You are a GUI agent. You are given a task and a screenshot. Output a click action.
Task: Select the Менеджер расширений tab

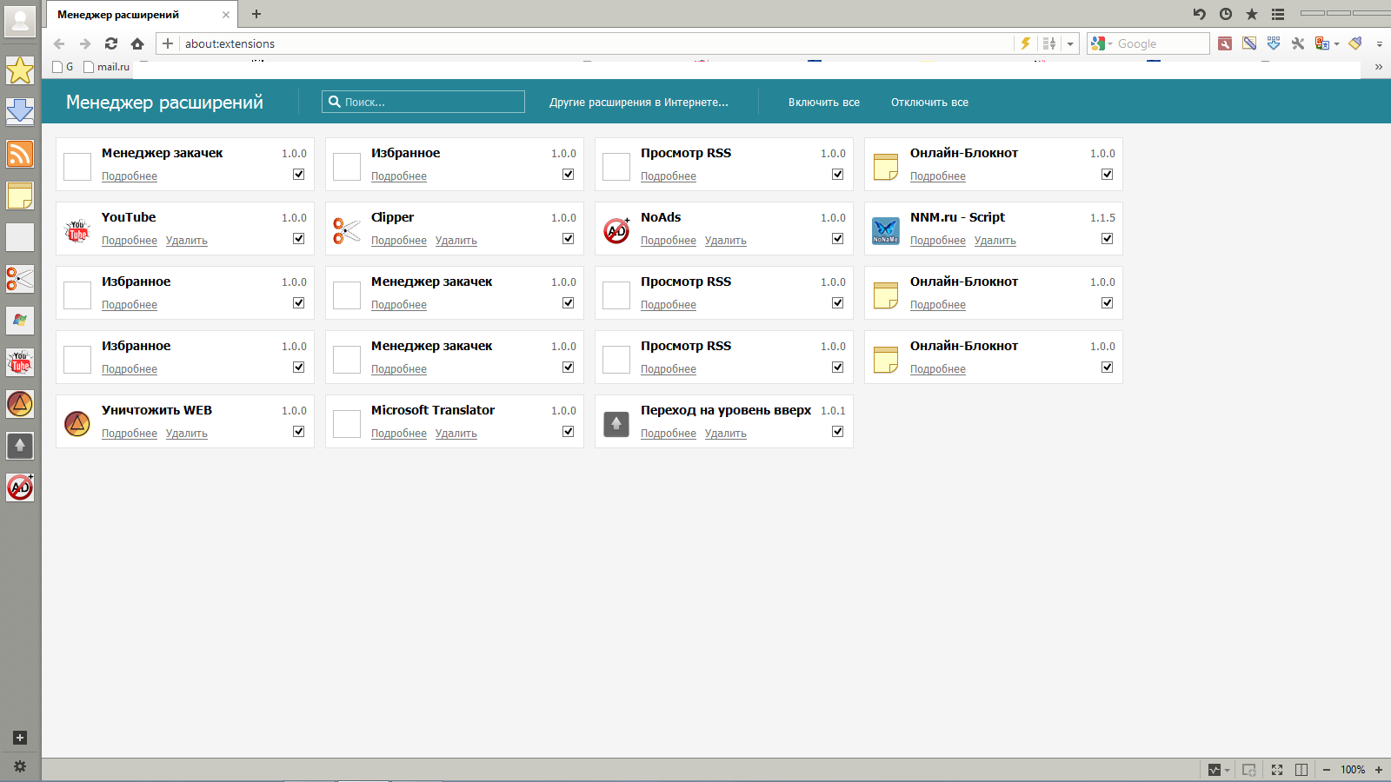click(x=130, y=15)
